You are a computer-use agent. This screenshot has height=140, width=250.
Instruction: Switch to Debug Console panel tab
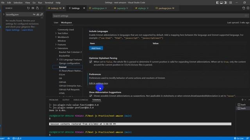click(81, 100)
